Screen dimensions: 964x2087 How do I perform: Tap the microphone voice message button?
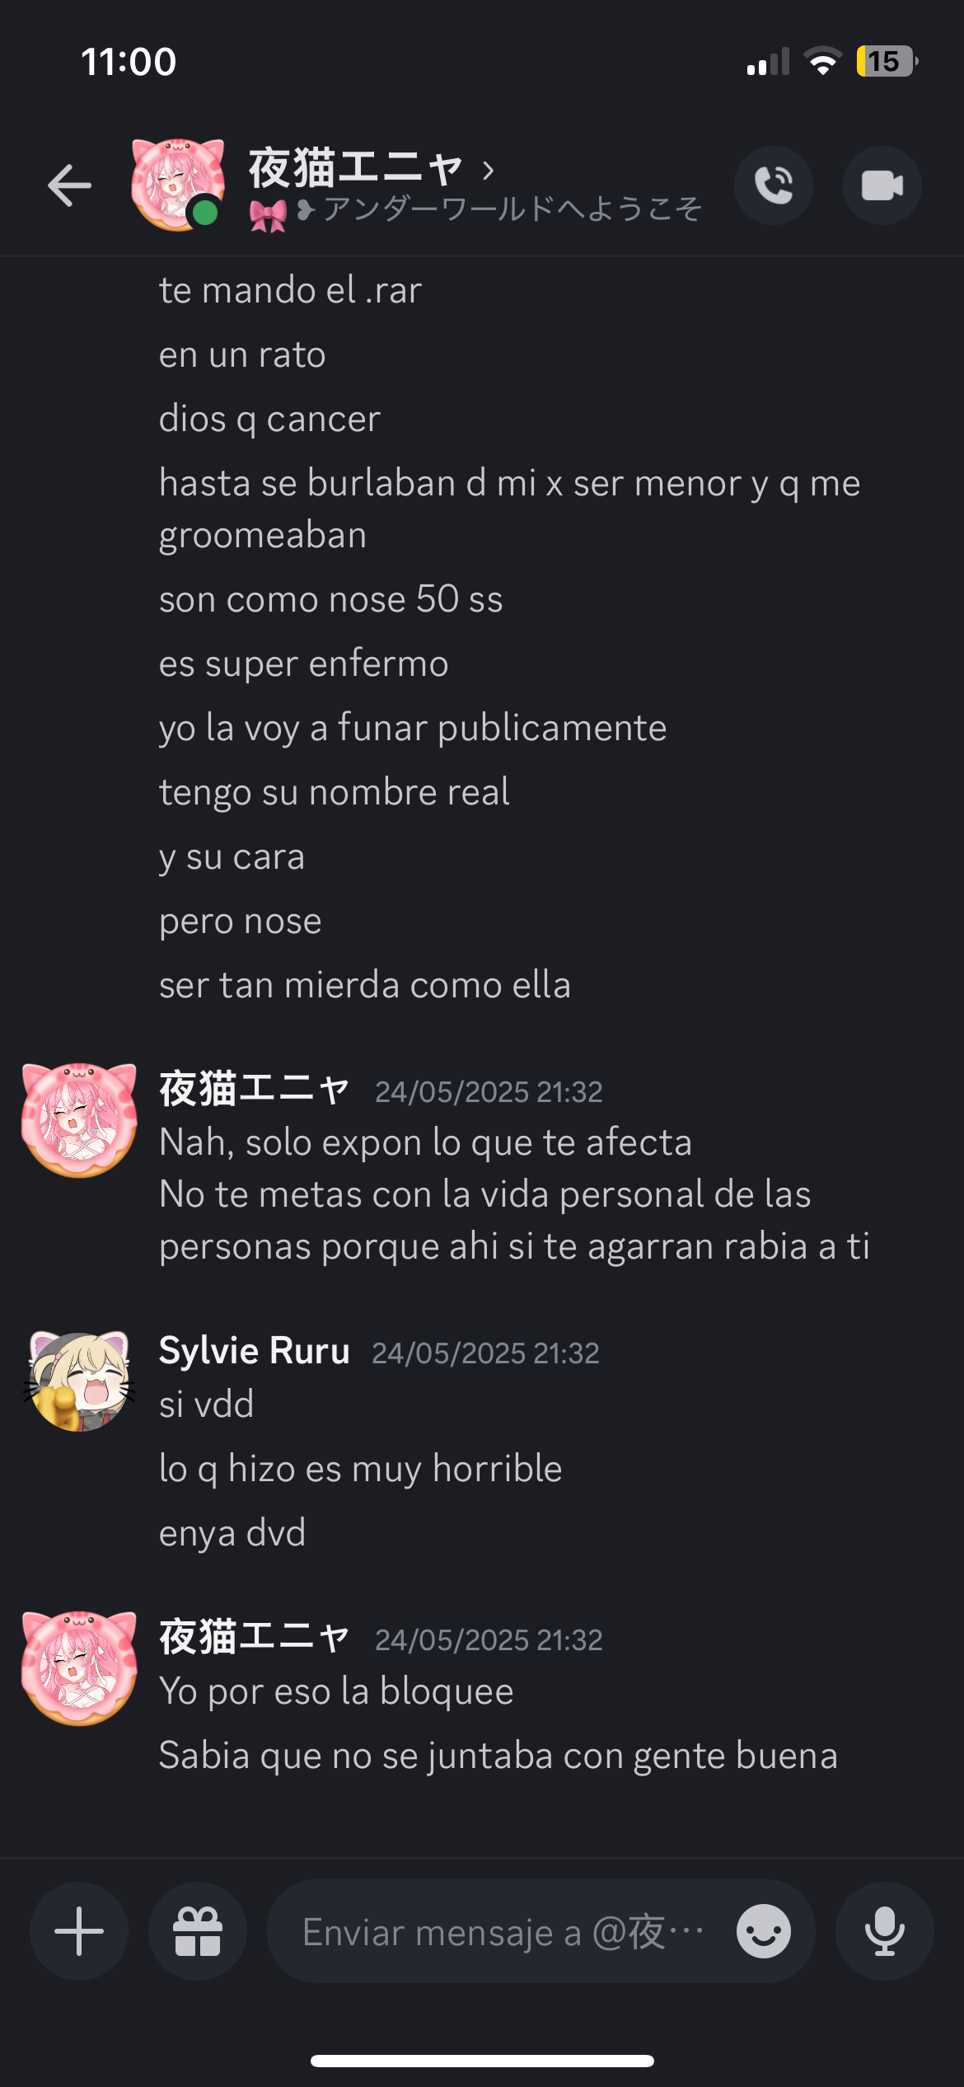(885, 1931)
